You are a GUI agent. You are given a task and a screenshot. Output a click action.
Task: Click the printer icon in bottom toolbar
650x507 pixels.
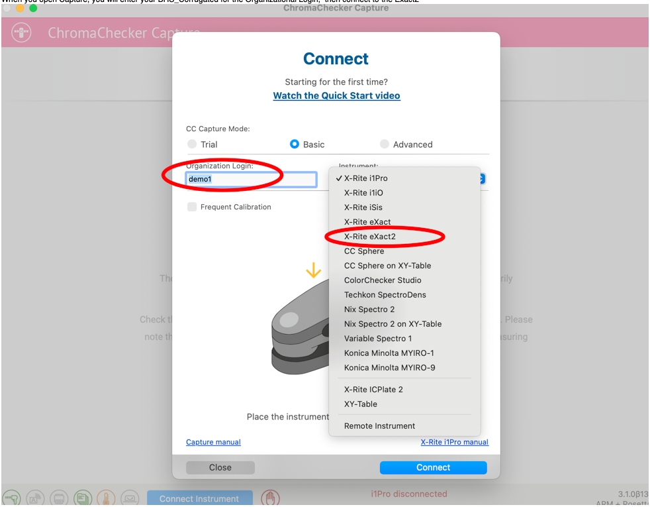[x=59, y=498]
